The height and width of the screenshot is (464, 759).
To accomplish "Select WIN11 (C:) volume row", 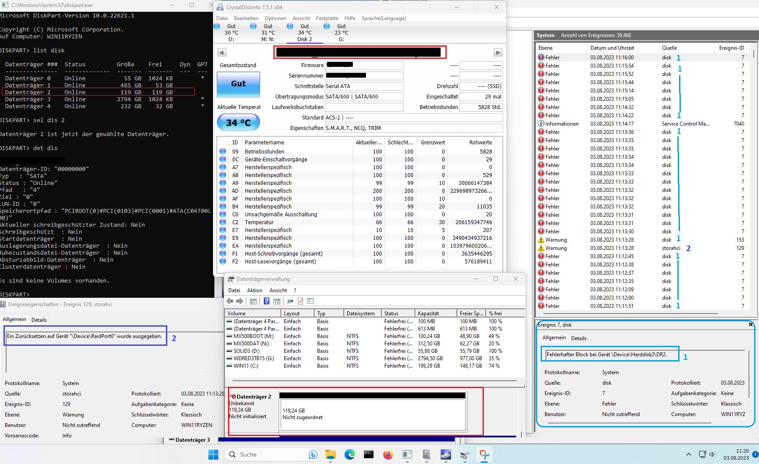I will point(374,366).
